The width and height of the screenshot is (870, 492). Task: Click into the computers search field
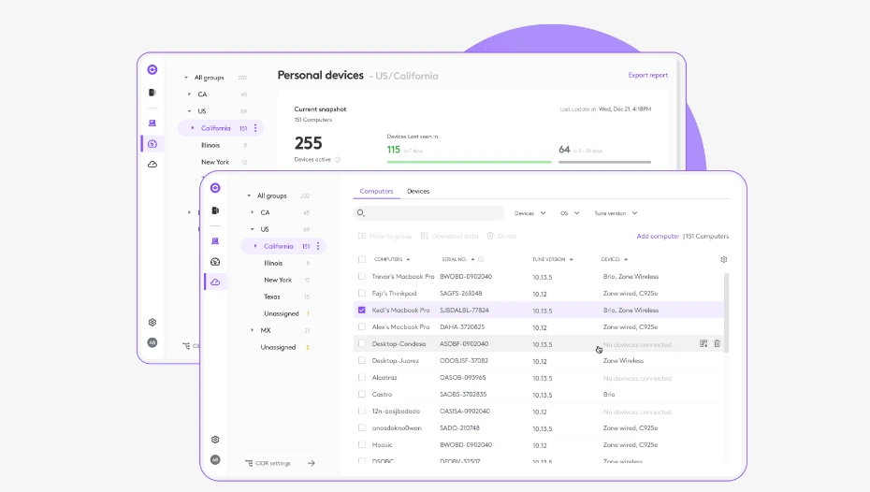430,213
